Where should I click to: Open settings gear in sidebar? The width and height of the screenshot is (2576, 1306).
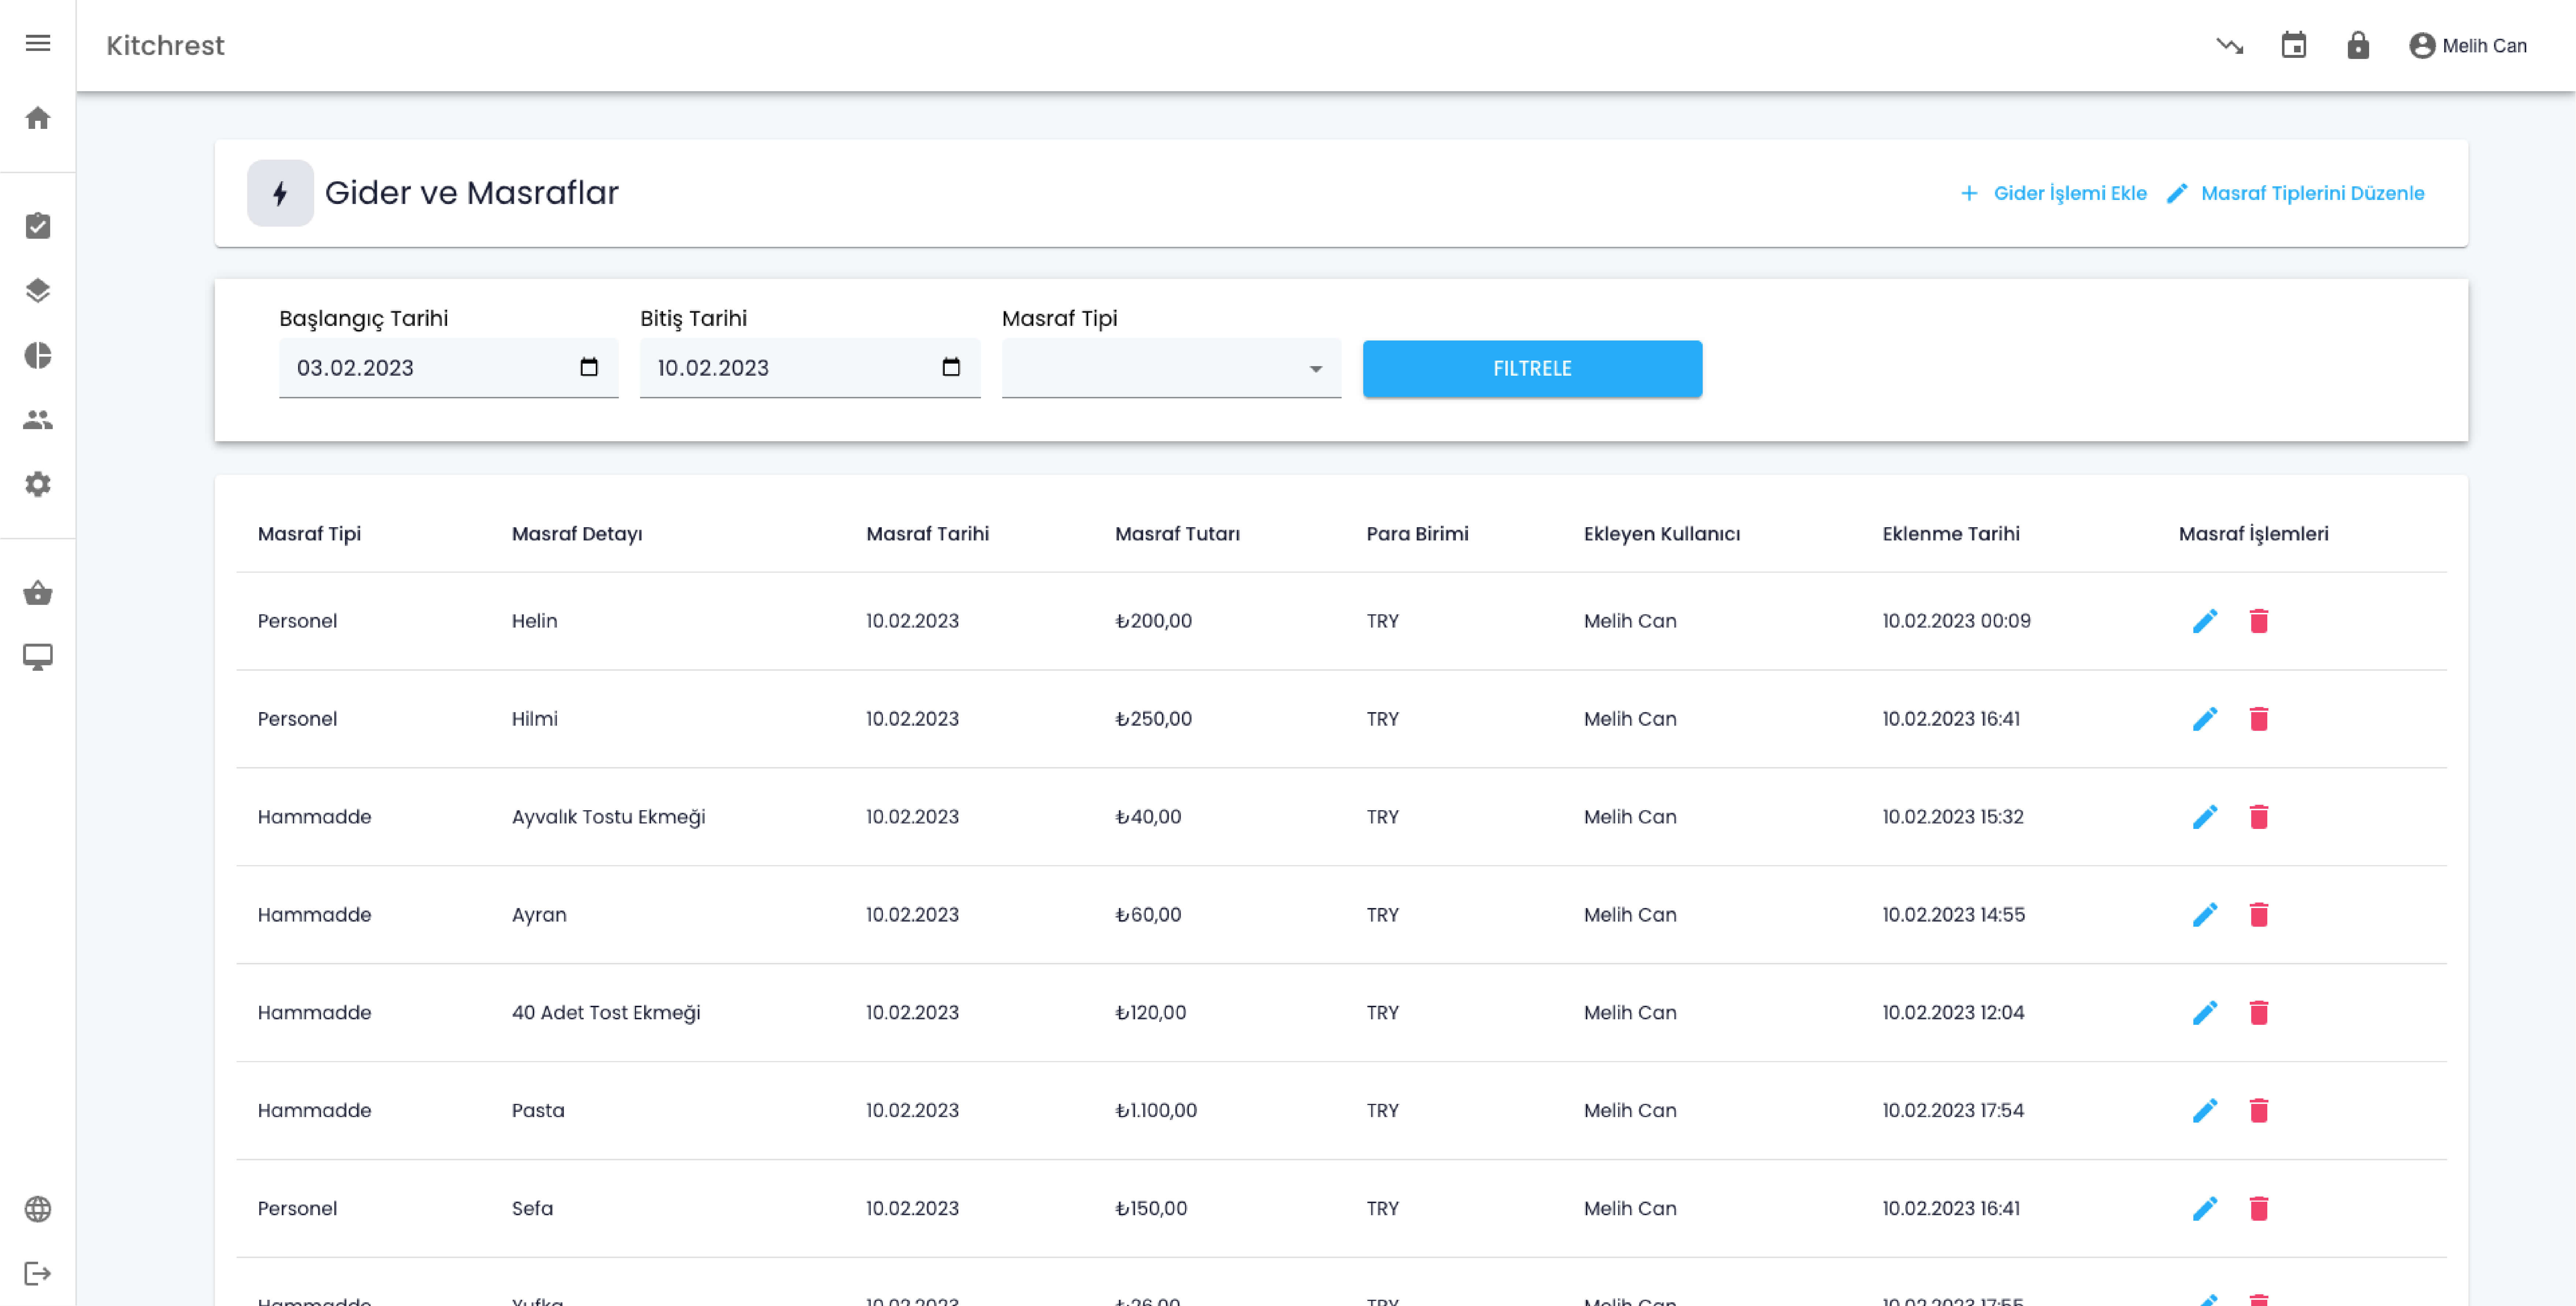click(38, 484)
